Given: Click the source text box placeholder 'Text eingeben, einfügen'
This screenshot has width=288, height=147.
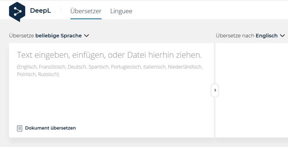Looking at the screenshot, I should pos(109,55).
